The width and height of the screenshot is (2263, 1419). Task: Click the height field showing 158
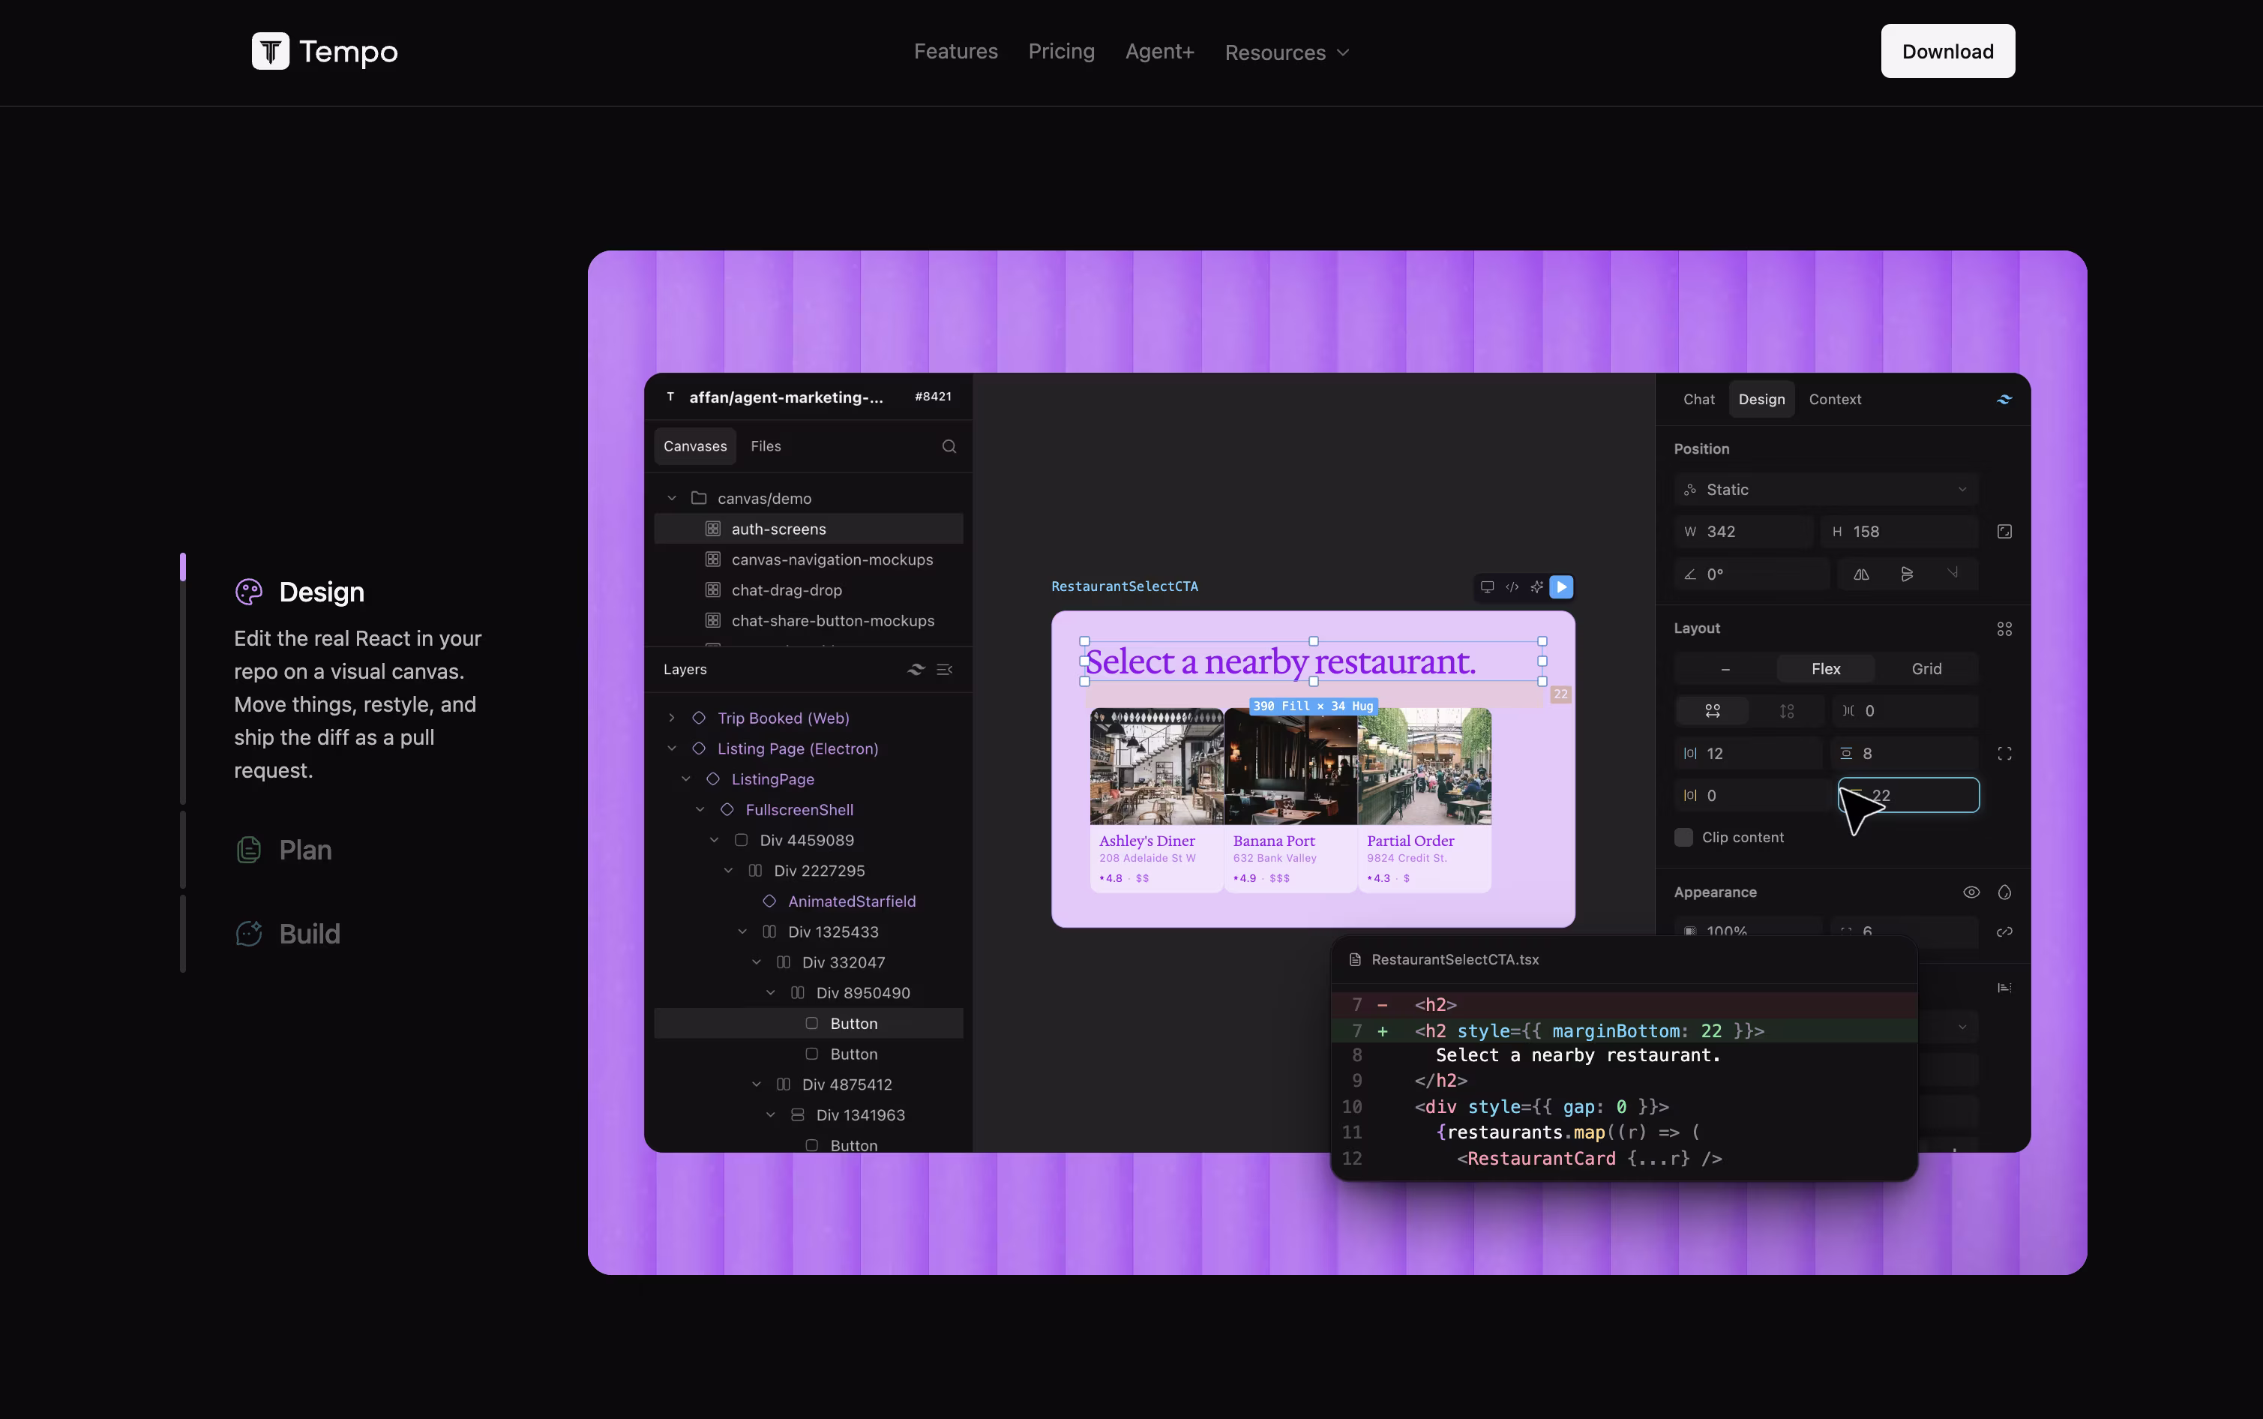[1899, 531]
